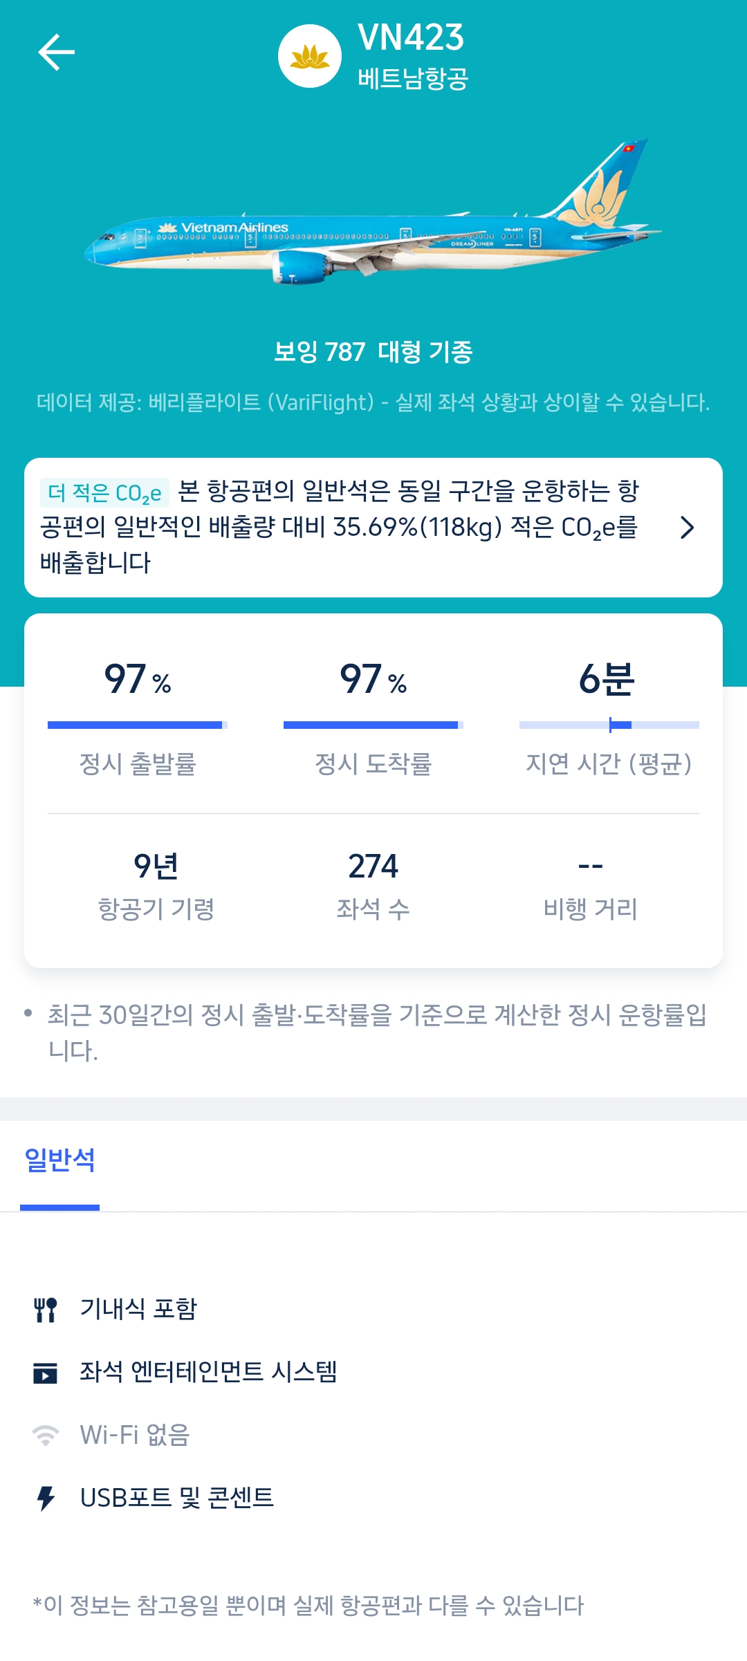Tap the Wi-Fi unavailable icon
The image size is (747, 1661).
pos(46,1436)
